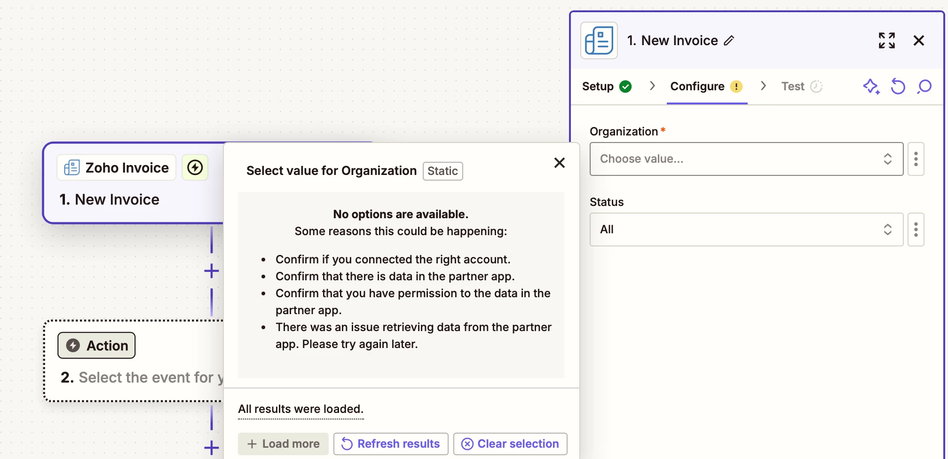Open the AI sparkle assistant icon
The image size is (948, 459).
tap(871, 87)
